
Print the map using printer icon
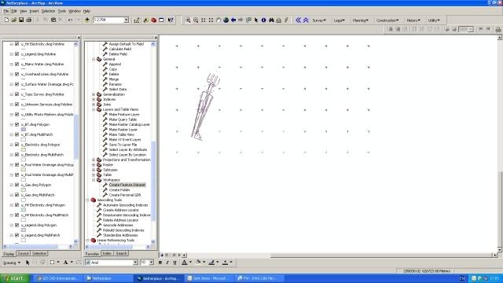coord(28,20)
